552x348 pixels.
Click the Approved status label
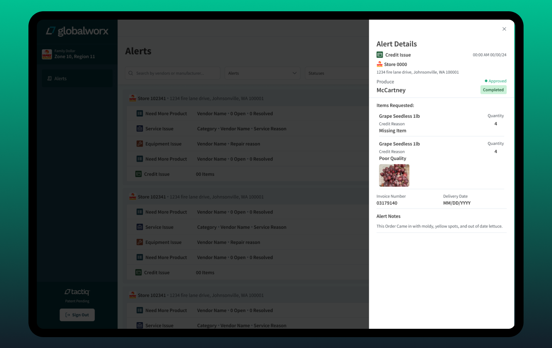click(x=496, y=81)
